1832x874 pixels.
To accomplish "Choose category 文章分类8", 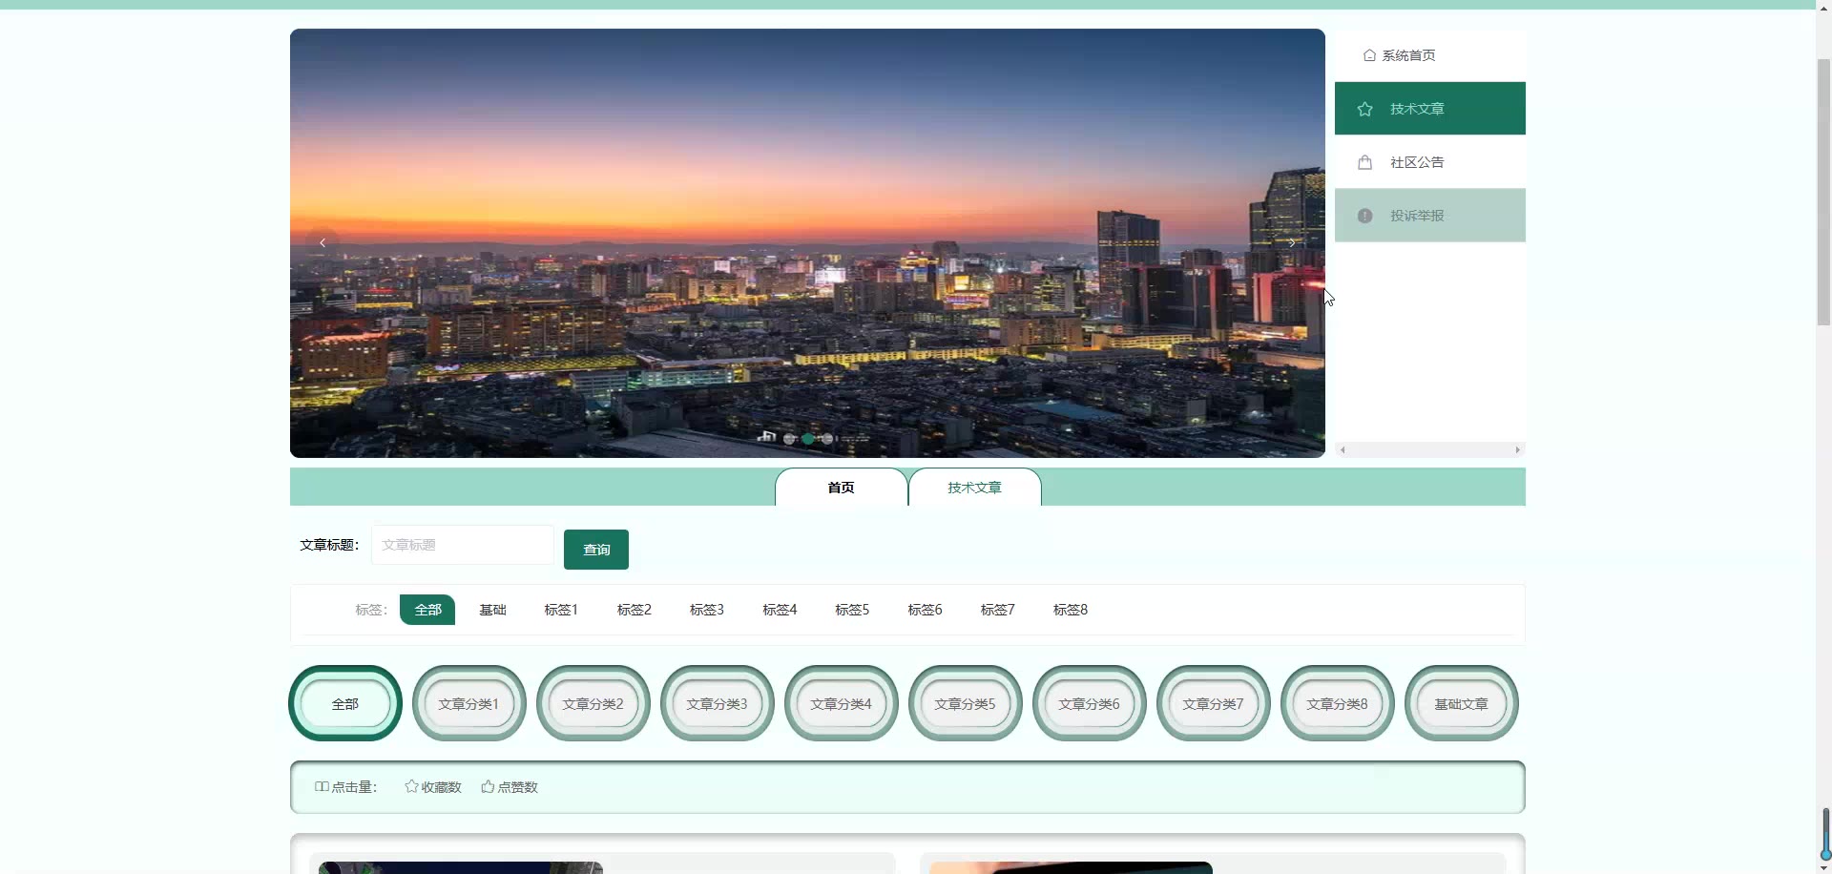I will 1338,703.
